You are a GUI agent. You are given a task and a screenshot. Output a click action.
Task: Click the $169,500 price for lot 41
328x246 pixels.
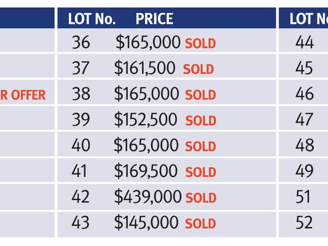(146, 171)
